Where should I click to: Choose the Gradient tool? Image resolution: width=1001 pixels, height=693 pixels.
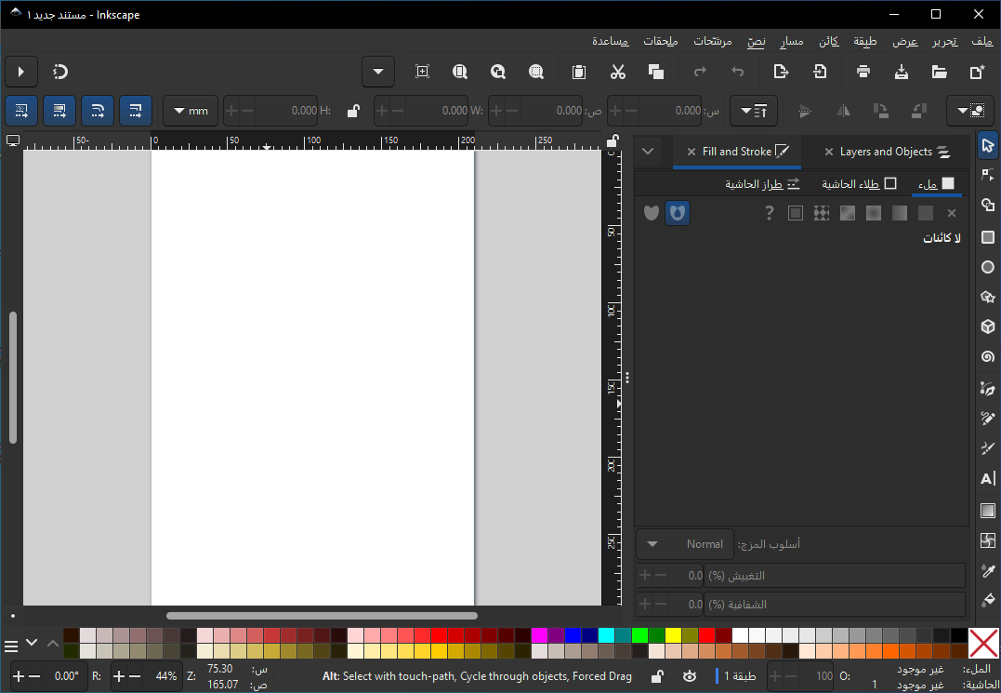pyautogui.click(x=988, y=511)
